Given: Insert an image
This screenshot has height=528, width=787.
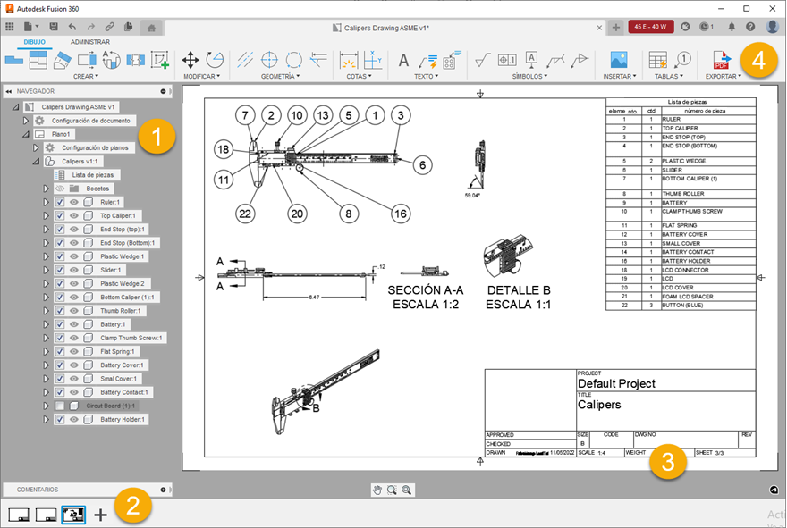Looking at the screenshot, I should [619, 60].
